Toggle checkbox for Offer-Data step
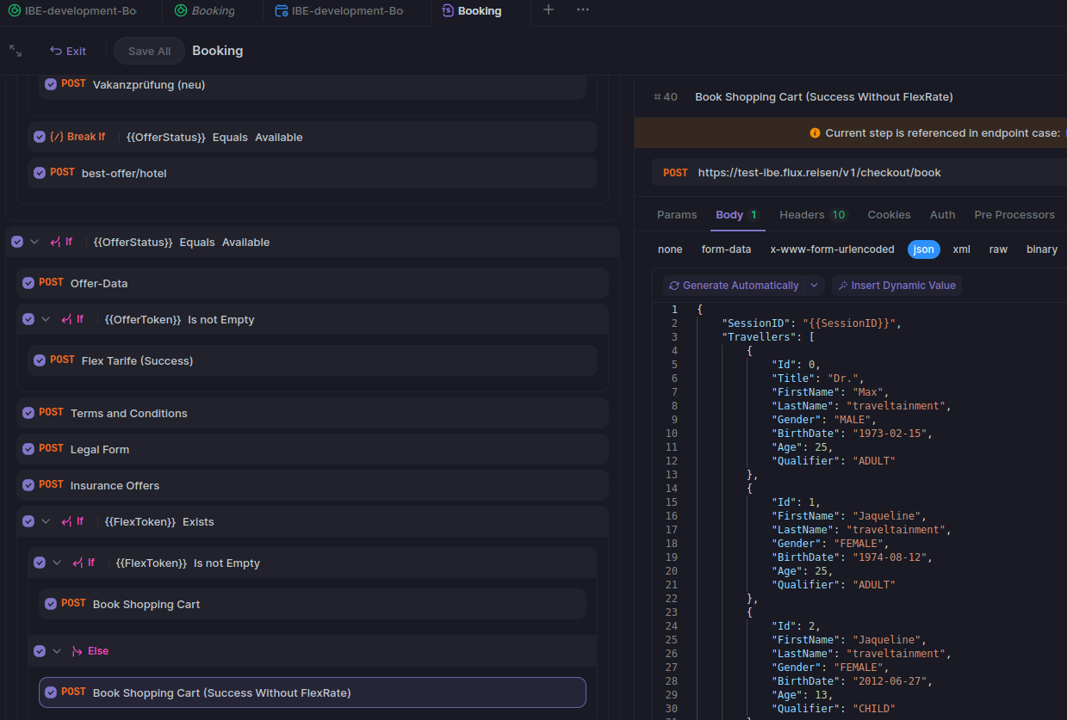This screenshot has height=720, width=1067. click(x=28, y=282)
